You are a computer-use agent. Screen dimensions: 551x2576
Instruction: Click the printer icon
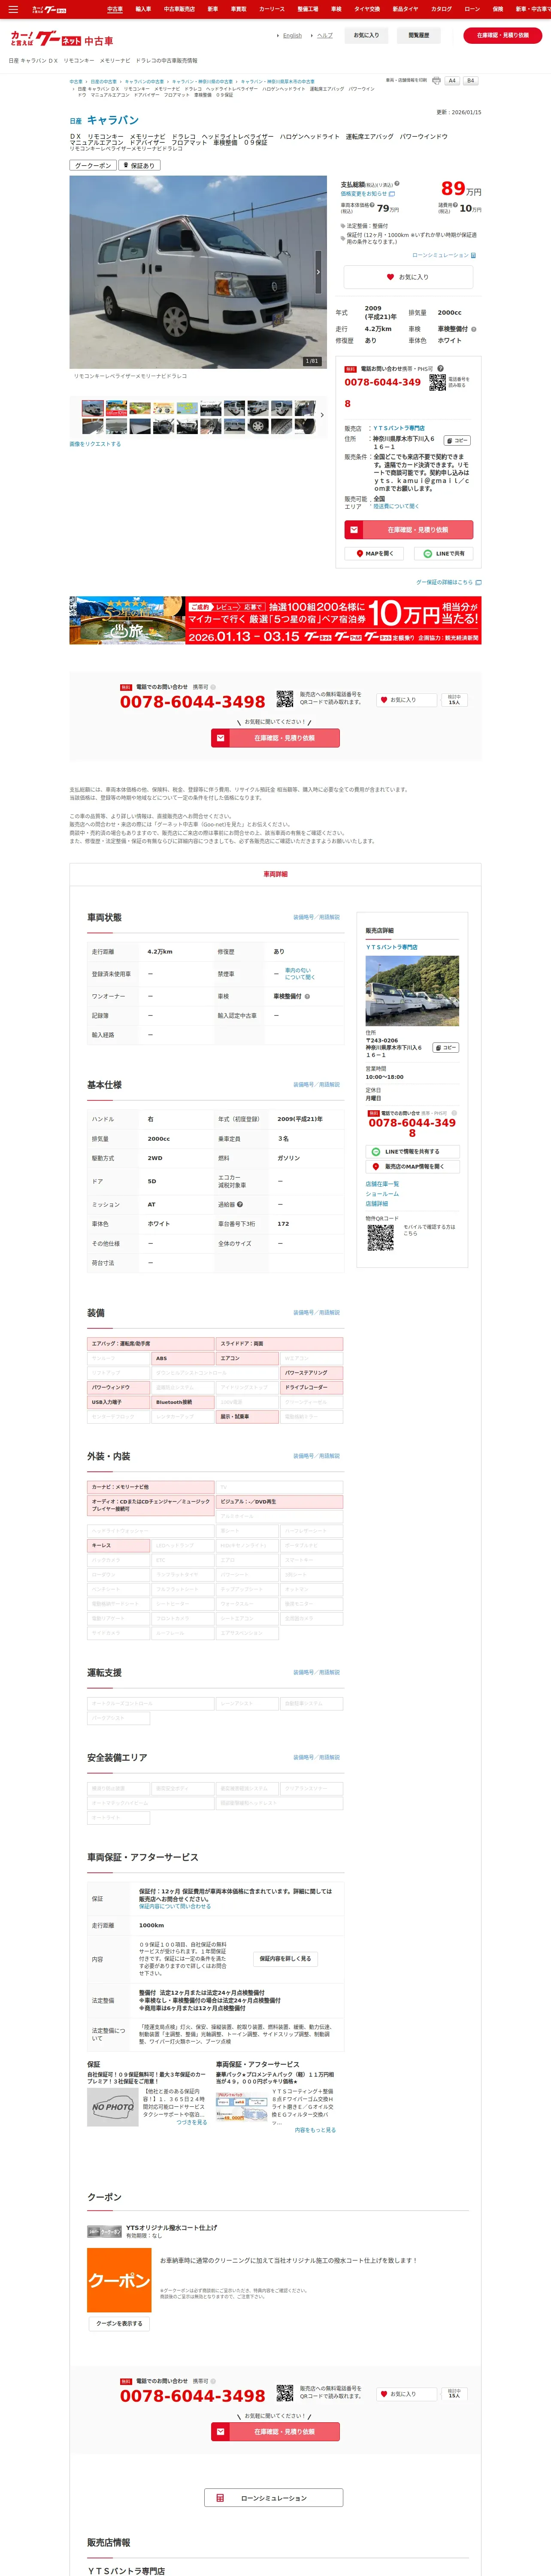436,81
